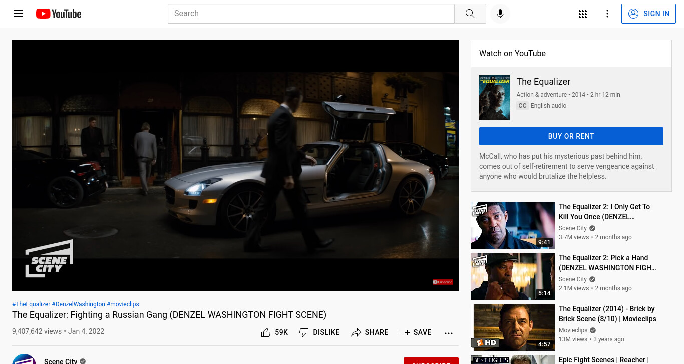The height and width of the screenshot is (364, 684).
Task: Open 'Brick by Brick Scene (8/10)' title
Action: tap(607, 314)
